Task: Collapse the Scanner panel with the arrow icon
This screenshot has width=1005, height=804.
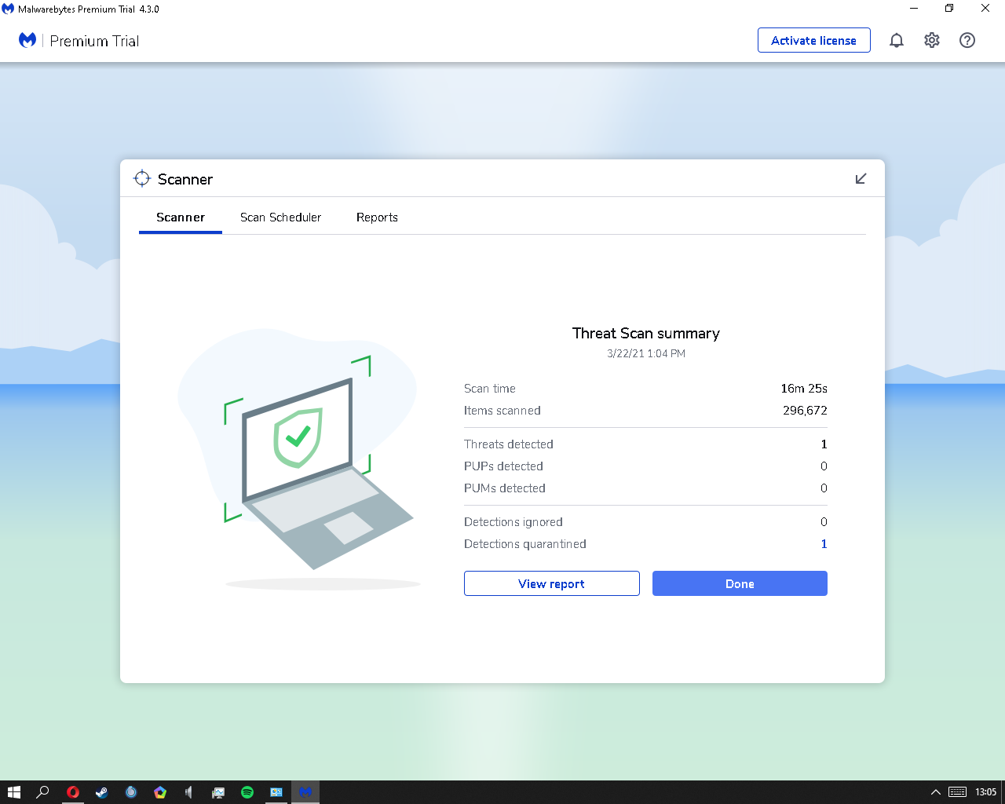Action: [x=861, y=179]
